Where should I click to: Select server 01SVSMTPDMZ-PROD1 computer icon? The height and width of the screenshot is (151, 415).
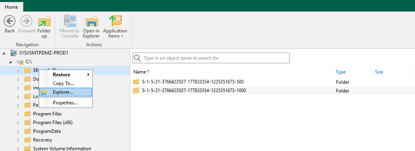pyautogui.click(x=14, y=53)
